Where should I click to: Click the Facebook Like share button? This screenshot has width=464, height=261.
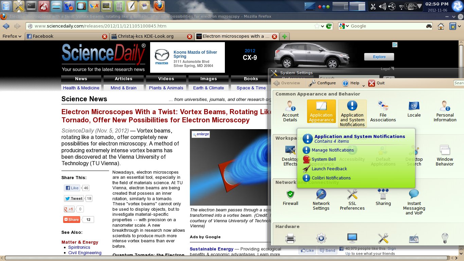click(x=72, y=188)
